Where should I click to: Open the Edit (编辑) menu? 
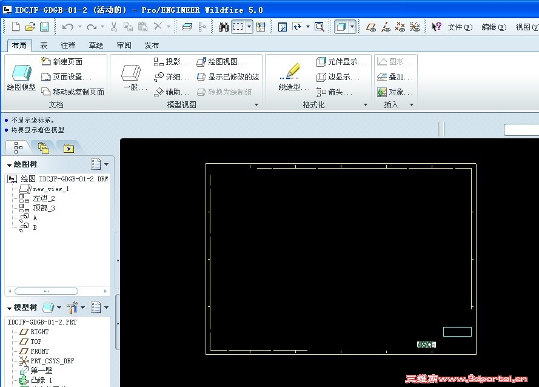(494, 27)
